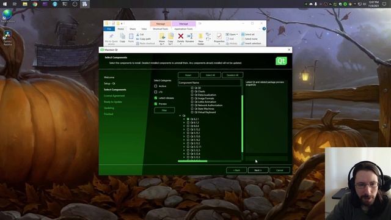Open the Shortcut Tools tab

tap(161, 29)
